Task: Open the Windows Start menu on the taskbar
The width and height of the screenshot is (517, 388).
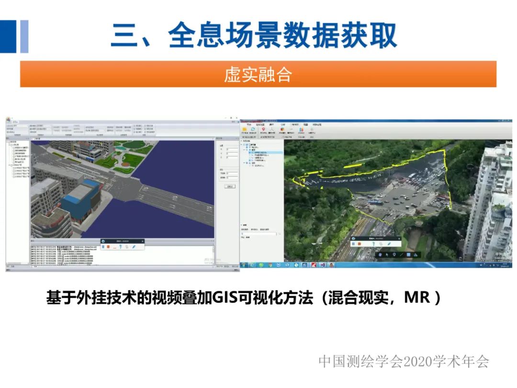Action: [x=244, y=265]
